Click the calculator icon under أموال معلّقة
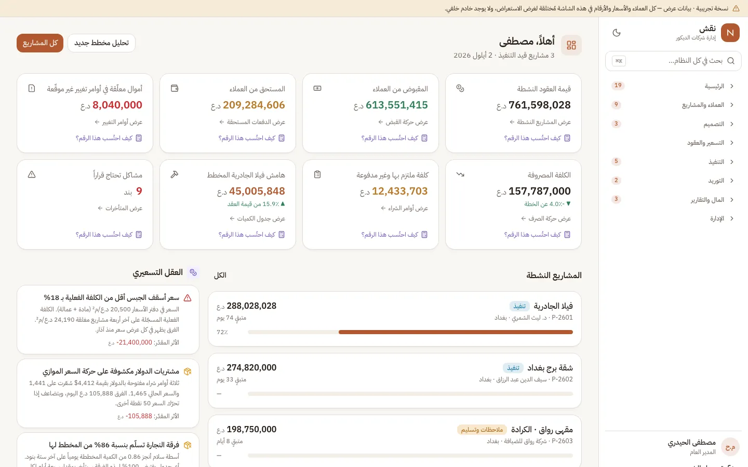 tap(139, 138)
